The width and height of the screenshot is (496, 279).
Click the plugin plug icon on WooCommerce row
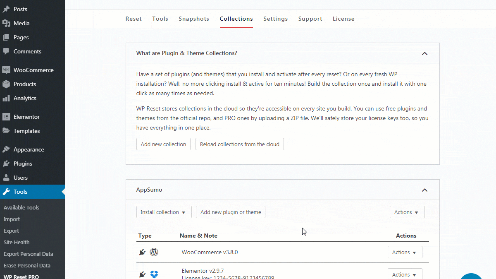(x=142, y=252)
